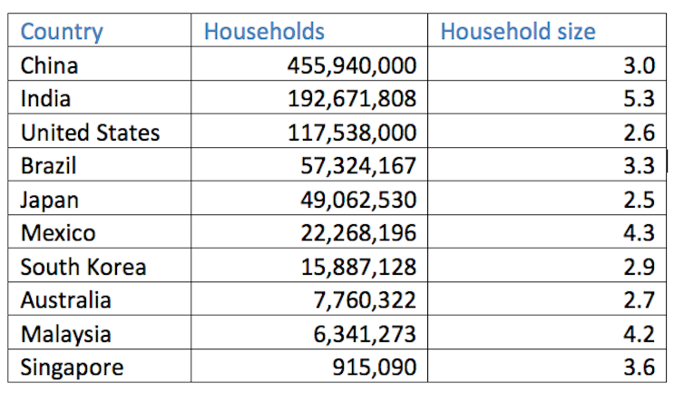Select the Brazil country cell
Image resolution: width=684 pixels, height=403 pixels.
click(100, 164)
